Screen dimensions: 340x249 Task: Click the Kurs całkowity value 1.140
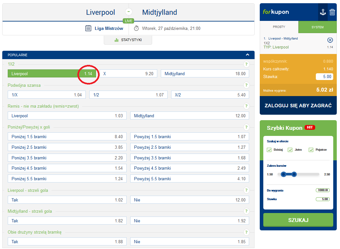[328, 69]
